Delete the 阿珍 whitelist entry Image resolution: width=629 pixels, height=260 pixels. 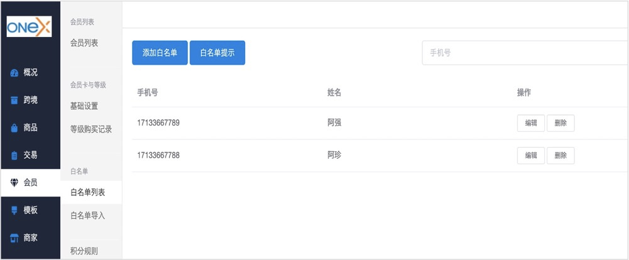(561, 156)
